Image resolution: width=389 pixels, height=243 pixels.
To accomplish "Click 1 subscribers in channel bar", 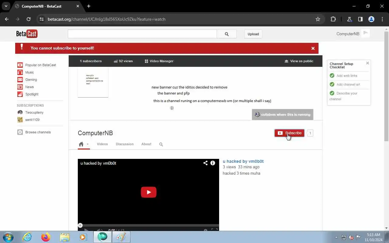I will (91, 61).
